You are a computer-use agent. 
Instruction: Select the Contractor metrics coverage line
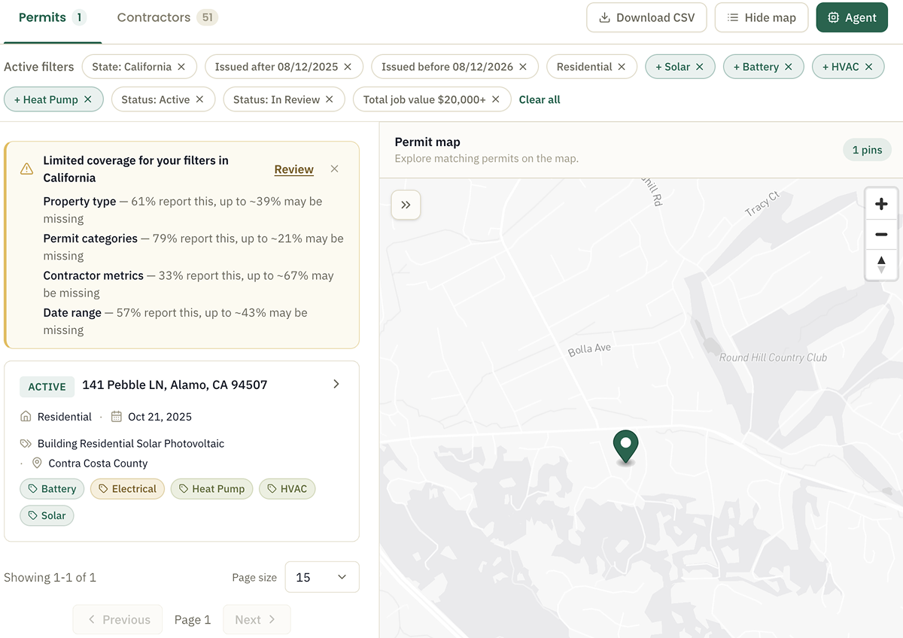(x=188, y=284)
